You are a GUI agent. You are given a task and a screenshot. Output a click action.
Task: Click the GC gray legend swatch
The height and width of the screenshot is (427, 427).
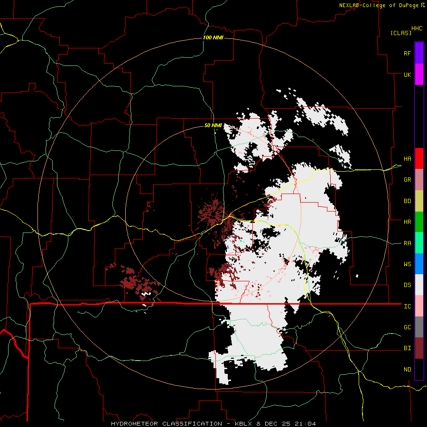pos(419,327)
